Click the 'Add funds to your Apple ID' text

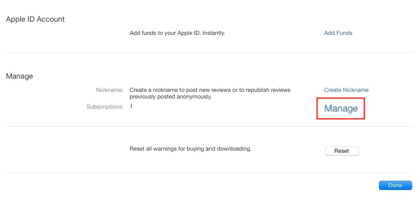pyautogui.click(x=177, y=33)
